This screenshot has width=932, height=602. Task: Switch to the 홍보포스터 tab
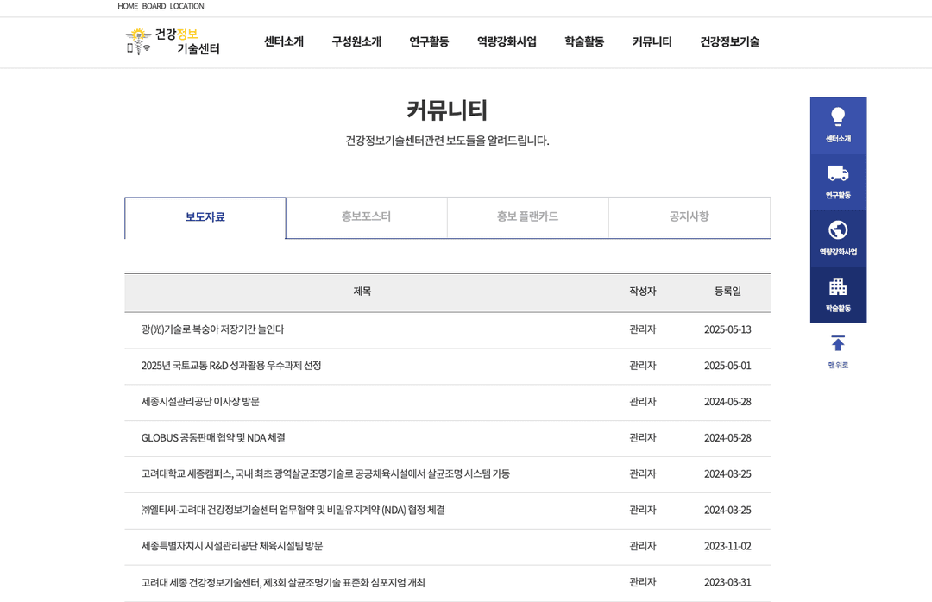click(x=366, y=217)
